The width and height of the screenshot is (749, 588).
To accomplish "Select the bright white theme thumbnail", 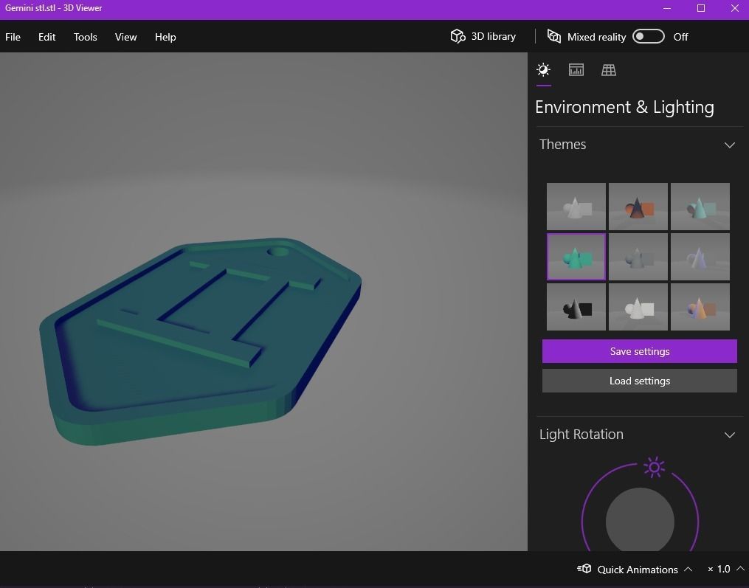I will (x=638, y=307).
